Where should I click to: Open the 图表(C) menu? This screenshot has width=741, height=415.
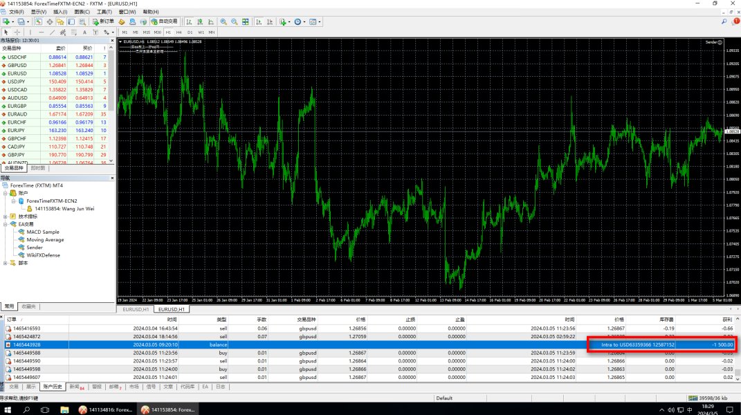pyautogui.click(x=82, y=12)
